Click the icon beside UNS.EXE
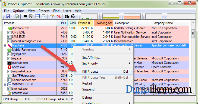This screenshot has height=104, width=198. coord(10,33)
